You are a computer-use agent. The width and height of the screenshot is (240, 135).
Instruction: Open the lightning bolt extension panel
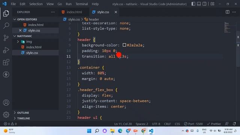tap(6, 75)
